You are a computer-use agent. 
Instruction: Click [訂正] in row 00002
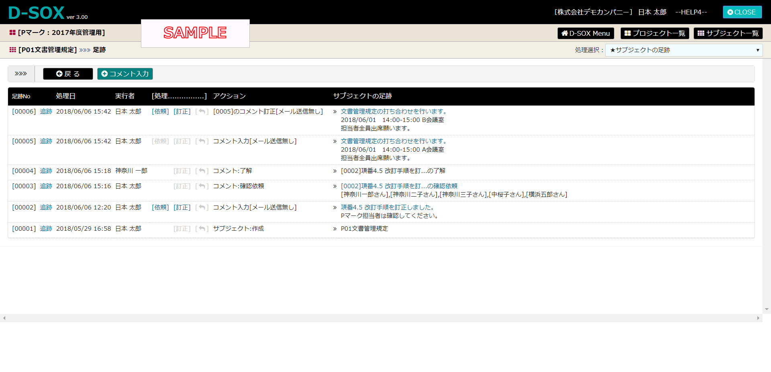[x=182, y=207]
